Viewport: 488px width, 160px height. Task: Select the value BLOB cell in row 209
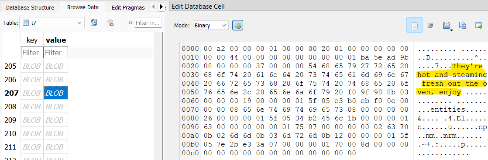click(x=56, y=120)
